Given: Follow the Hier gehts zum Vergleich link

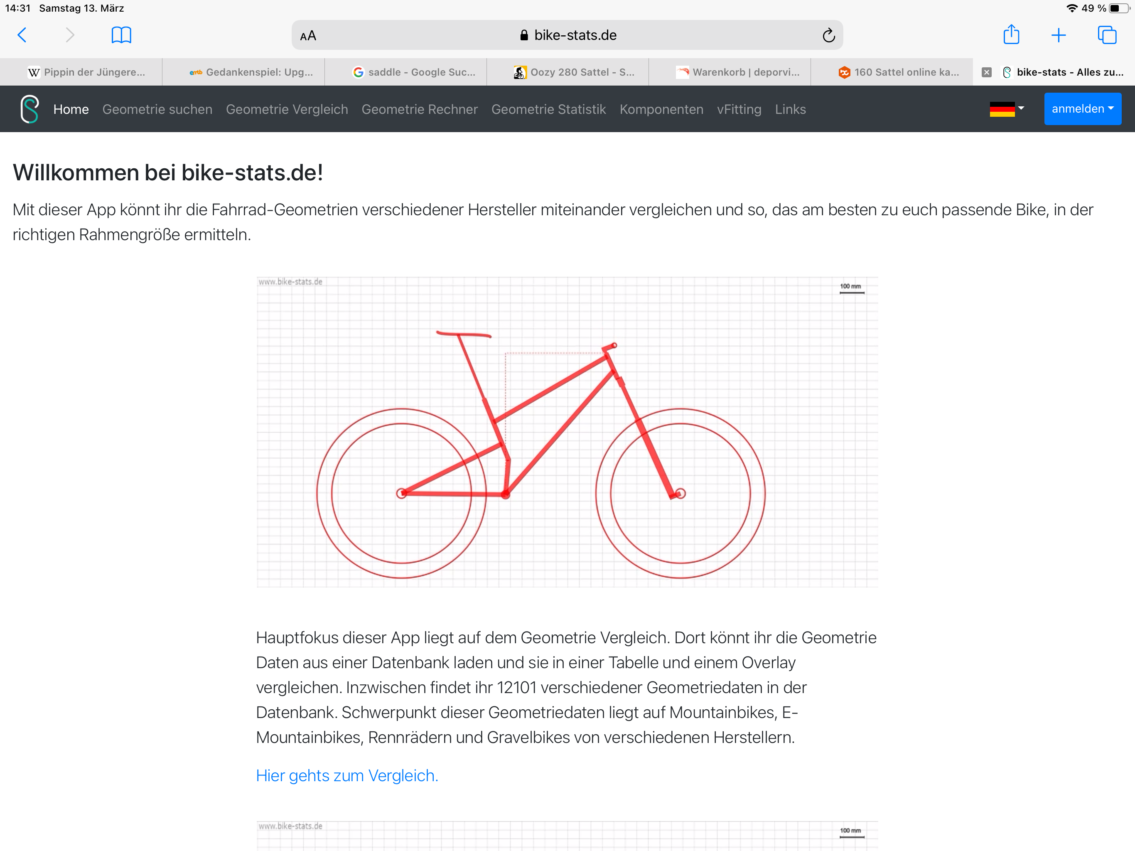Looking at the screenshot, I should pos(347,775).
